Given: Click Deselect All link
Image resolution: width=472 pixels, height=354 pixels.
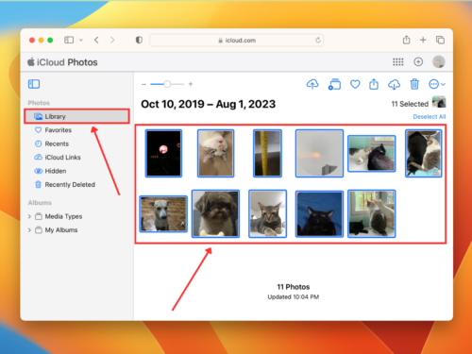Looking at the screenshot, I should click(x=430, y=117).
